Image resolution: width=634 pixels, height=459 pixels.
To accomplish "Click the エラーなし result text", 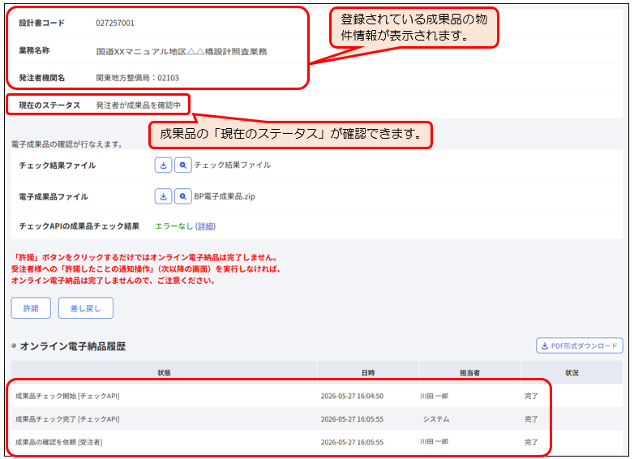I will coord(173,226).
